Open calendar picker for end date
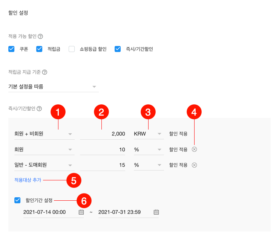Screen dimensions: 279x241 156,212
